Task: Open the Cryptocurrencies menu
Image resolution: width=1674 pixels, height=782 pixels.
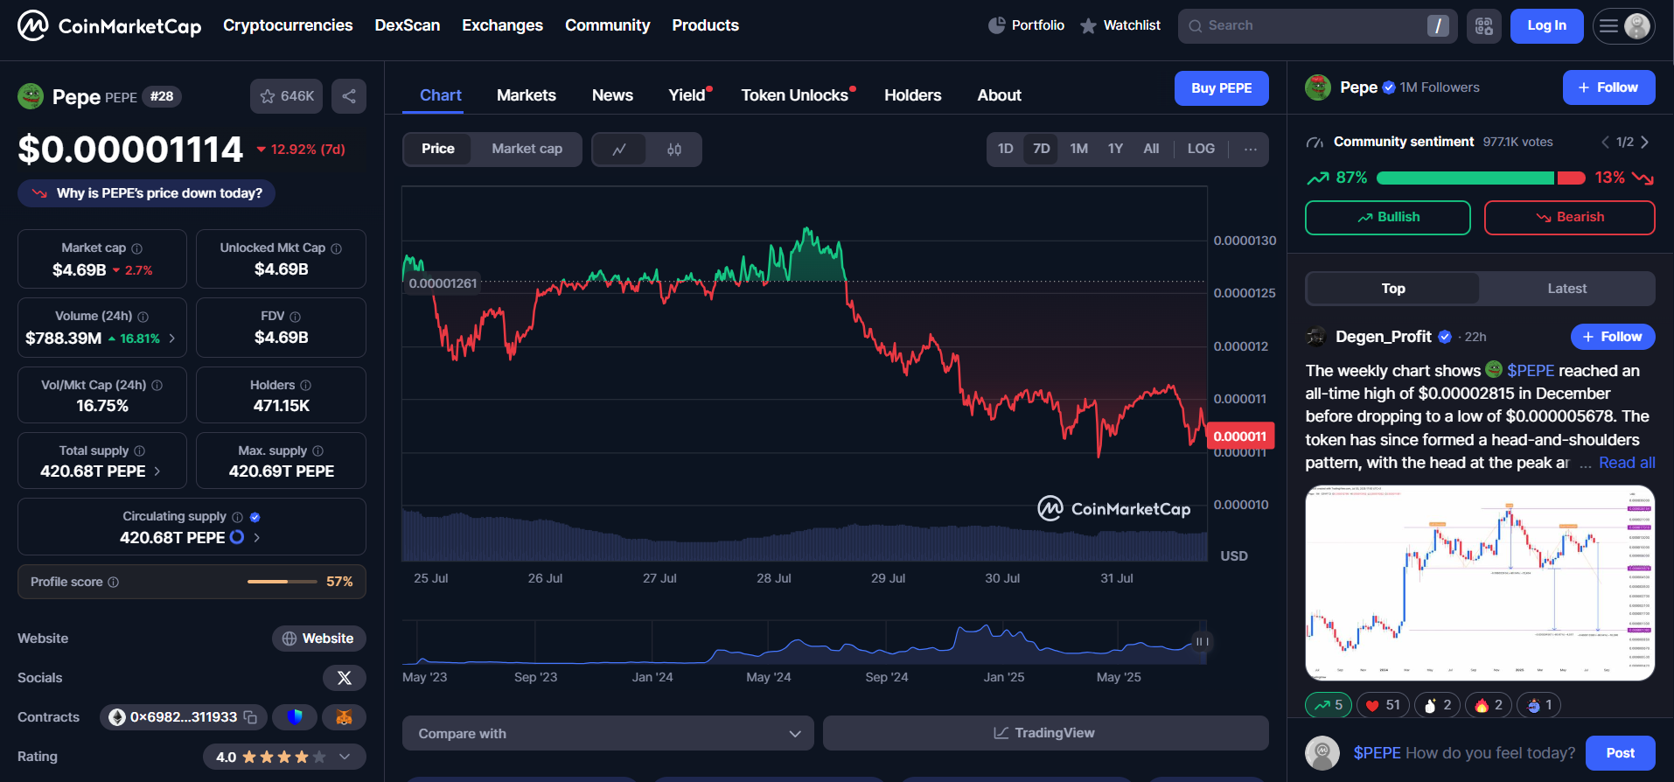Action: tap(288, 25)
